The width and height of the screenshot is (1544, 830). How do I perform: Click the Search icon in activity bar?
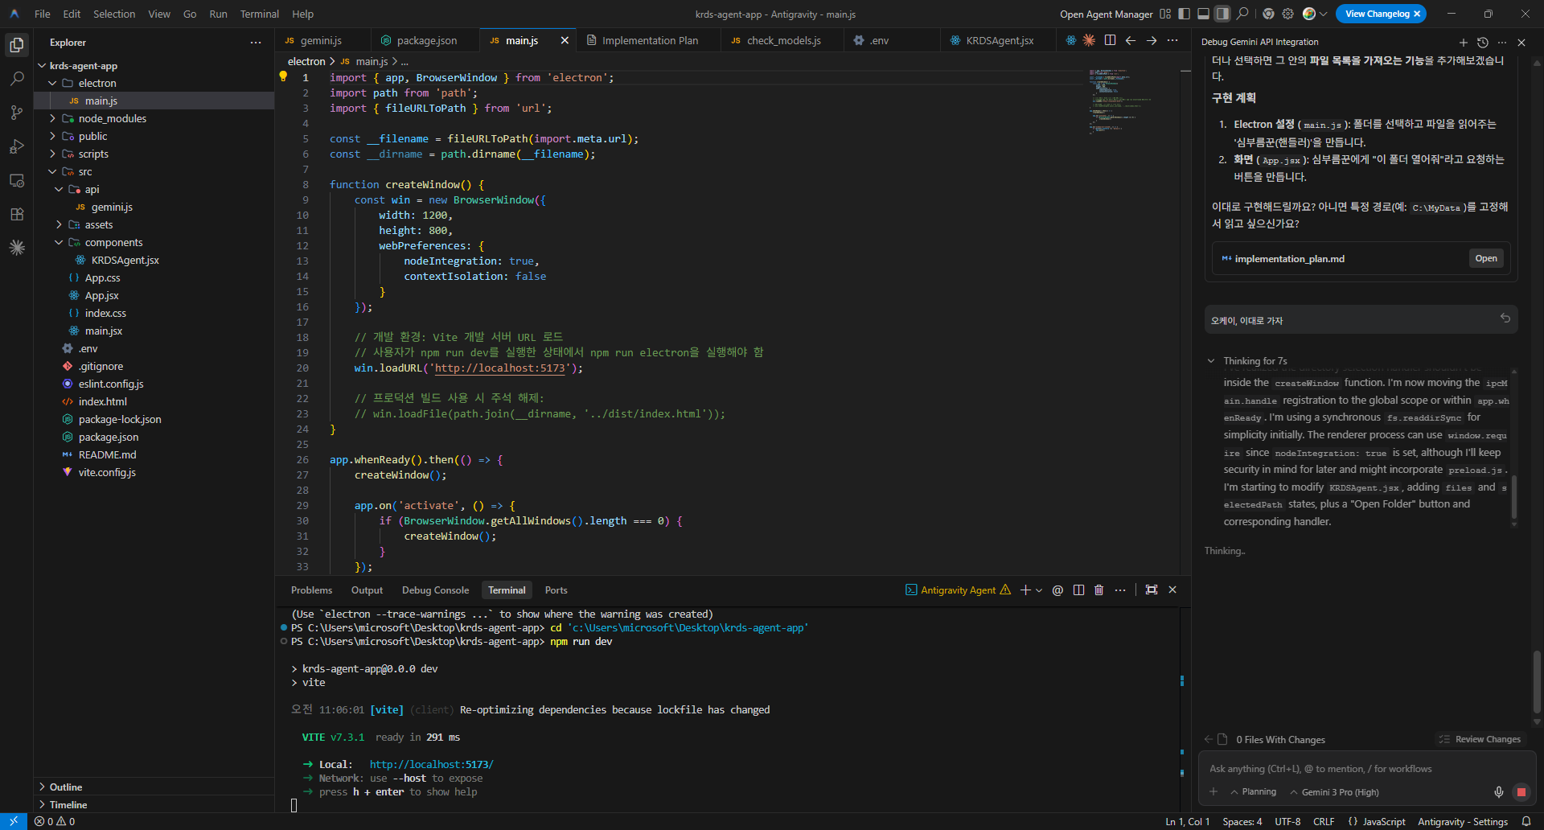(x=16, y=79)
